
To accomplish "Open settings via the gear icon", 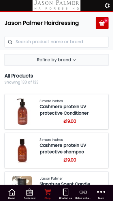I will (107, 5).
